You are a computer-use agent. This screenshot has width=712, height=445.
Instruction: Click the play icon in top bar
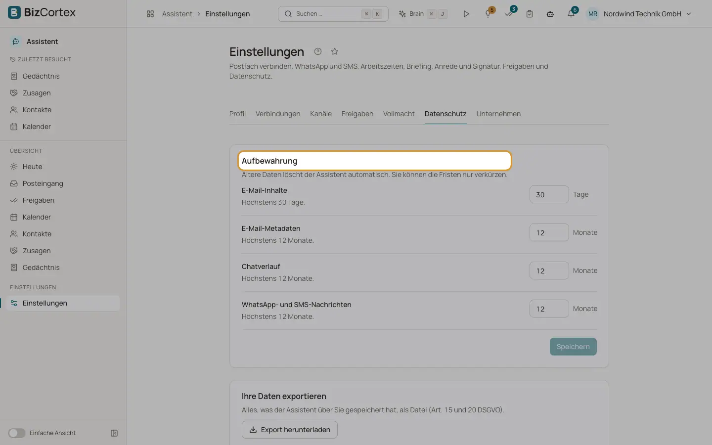(x=466, y=14)
